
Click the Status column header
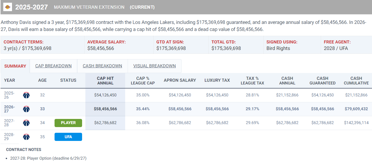(68, 80)
